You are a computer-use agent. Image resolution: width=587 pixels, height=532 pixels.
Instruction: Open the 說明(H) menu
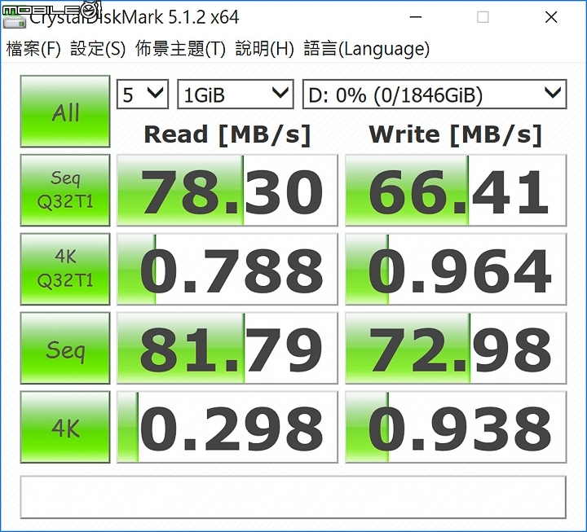[265, 49]
